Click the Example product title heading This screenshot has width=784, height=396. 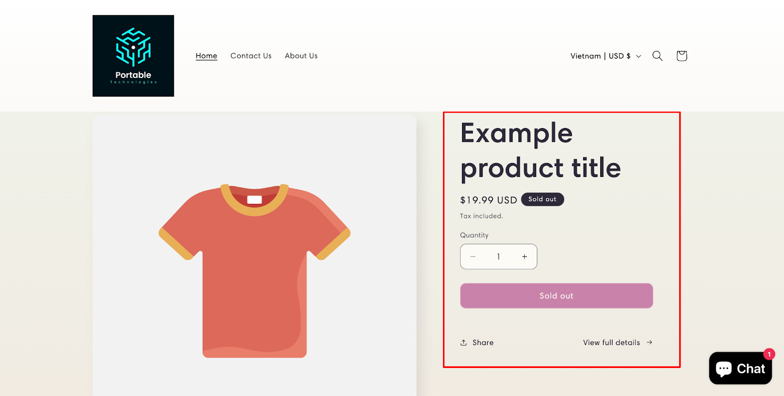tap(540, 150)
